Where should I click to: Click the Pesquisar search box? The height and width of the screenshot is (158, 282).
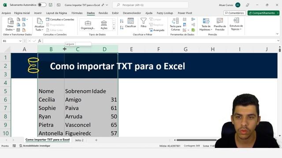[150, 5]
